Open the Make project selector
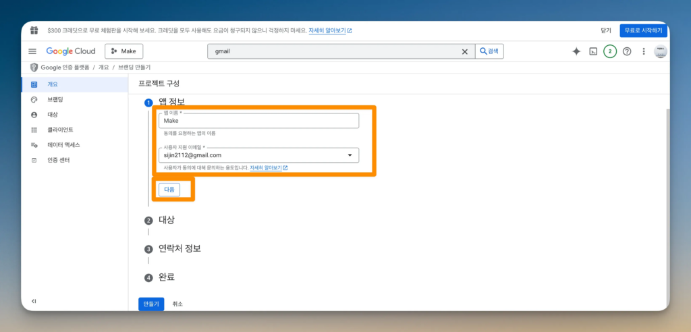The width and height of the screenshot is (691, 332). coord(124,51)
